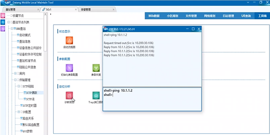Select 收藏节点 in the tree
Viewport: 270px width, 135px height.
pos(18,16)
